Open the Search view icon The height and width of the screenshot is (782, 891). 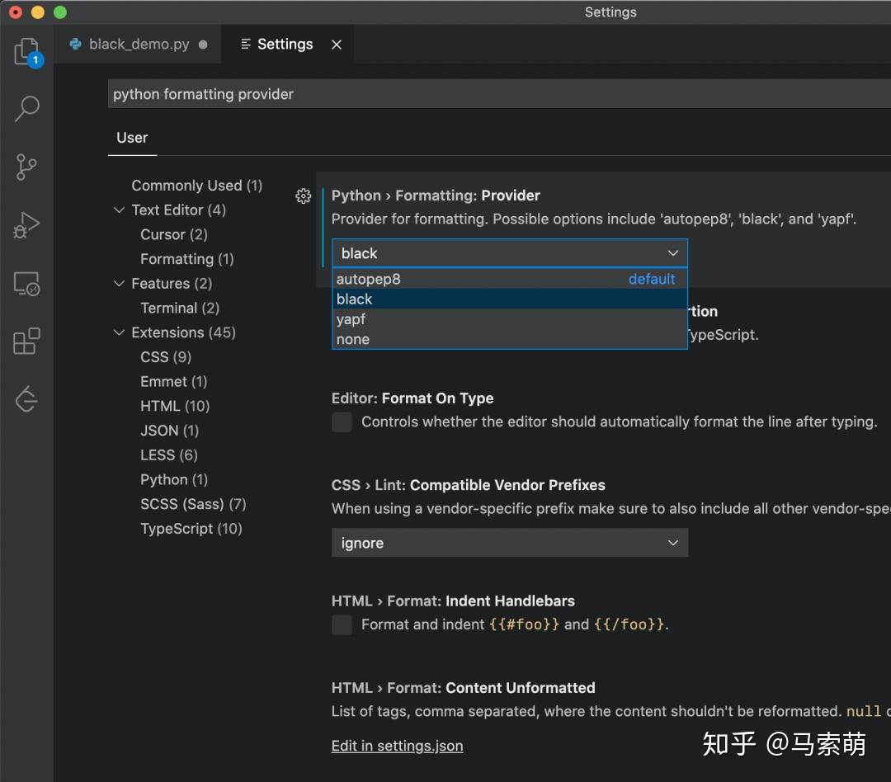coord(26,108)
